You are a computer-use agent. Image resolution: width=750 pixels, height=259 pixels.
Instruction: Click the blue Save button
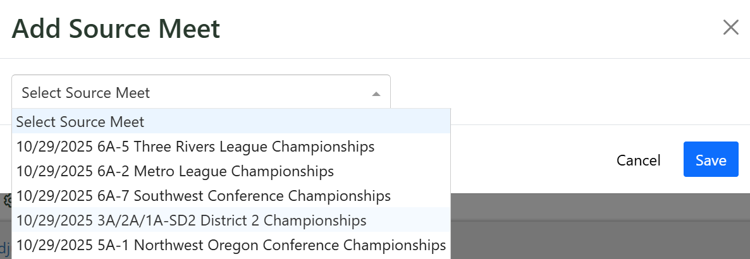711,160
